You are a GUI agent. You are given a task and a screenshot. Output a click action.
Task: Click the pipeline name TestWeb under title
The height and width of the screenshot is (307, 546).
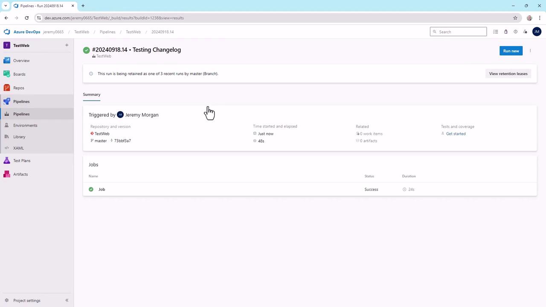pyautogui.click(x=104, y=56)
